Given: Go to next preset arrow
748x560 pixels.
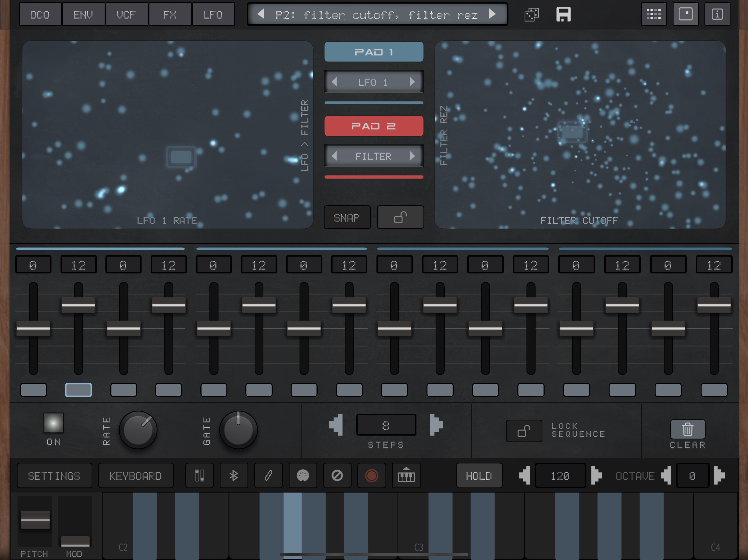Looking at the screenshot, I should [x=493, y=14].
